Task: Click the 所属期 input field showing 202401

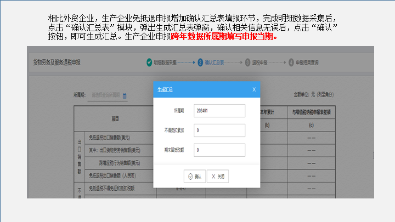Action: [x=219, y=111]
